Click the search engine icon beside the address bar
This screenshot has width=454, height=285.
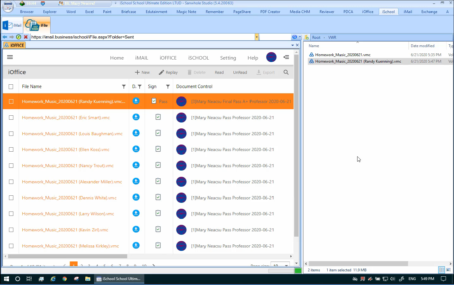tap(294, 37)
